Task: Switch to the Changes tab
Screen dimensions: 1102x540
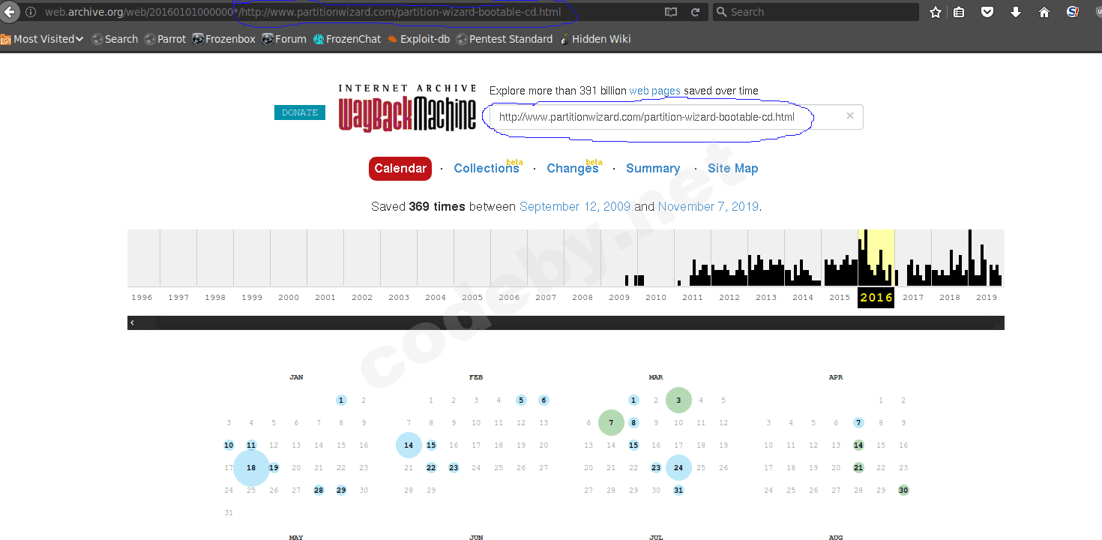Action: [x=573, y=169]
